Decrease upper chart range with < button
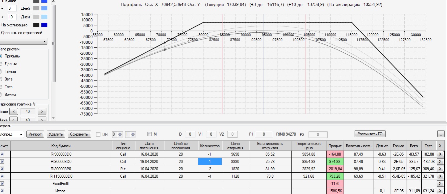 tap(14, 111)
